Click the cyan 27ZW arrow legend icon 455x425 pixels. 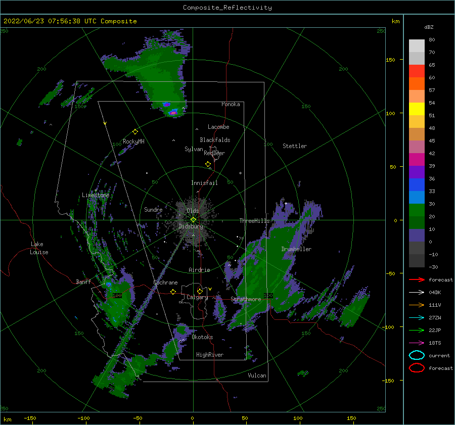click(x=417, y=318)
